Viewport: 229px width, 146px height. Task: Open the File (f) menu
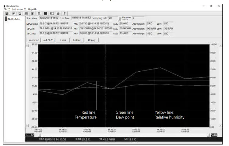(7, 9)
